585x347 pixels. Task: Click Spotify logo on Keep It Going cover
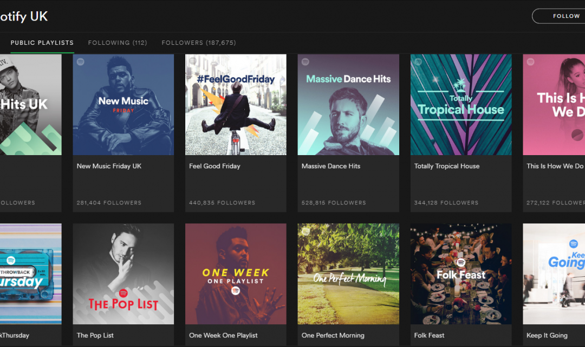[x=574, y=244]
